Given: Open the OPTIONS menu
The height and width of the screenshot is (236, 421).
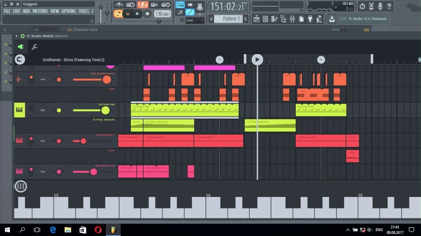Looking at the screenshot, I should (68, 11).
